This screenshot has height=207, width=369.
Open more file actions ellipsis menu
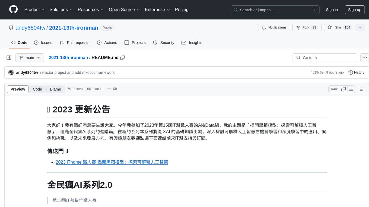tap(365, 58)
